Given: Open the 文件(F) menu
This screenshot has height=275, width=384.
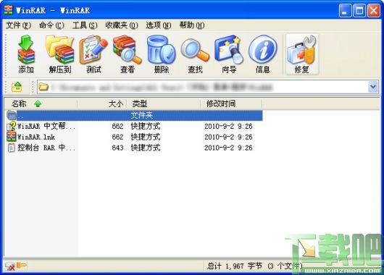Looking at the screenshot, I should pyautogui.click(x=18, y=25).
